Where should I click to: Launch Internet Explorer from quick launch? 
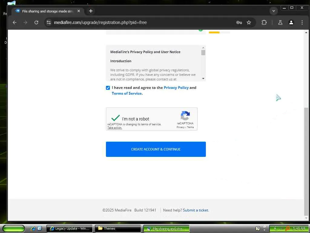tap(33, 228)
